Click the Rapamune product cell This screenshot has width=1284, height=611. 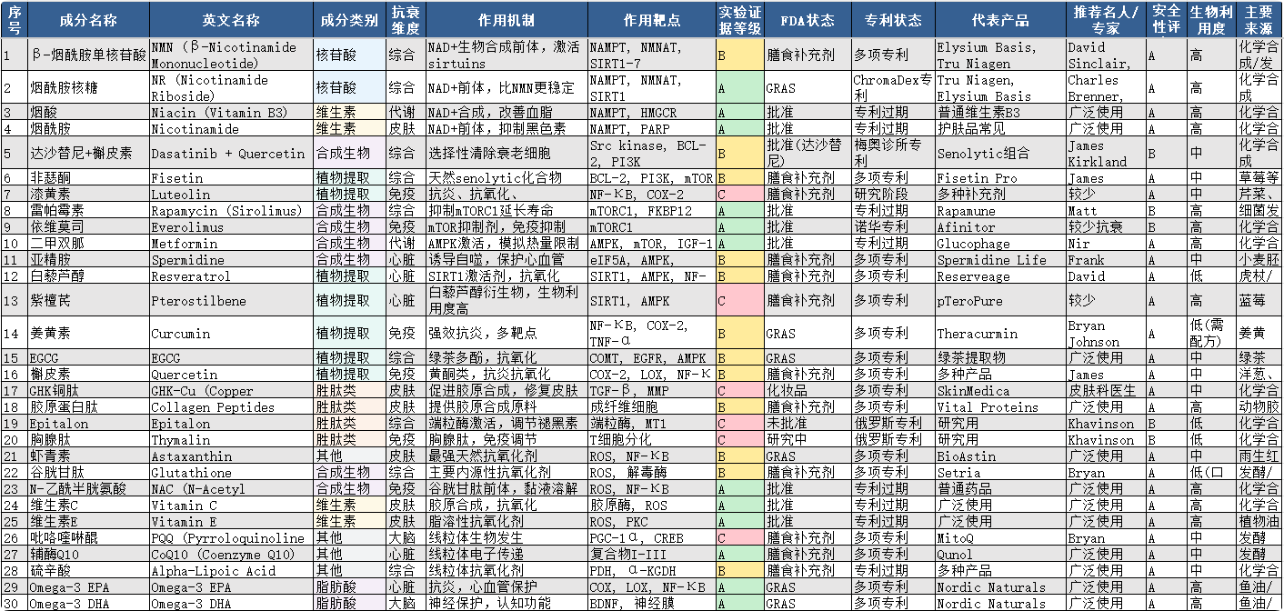(x=1000, y=210)
